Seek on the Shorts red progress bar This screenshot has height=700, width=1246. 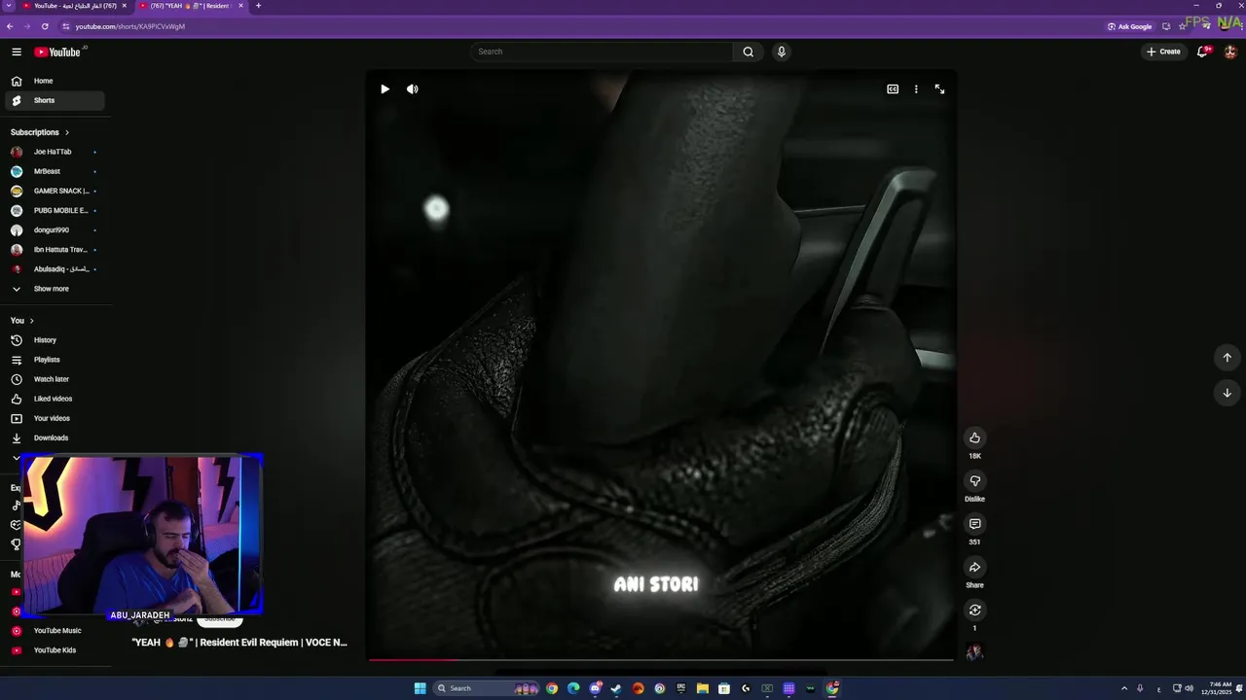tap(661, 659)
